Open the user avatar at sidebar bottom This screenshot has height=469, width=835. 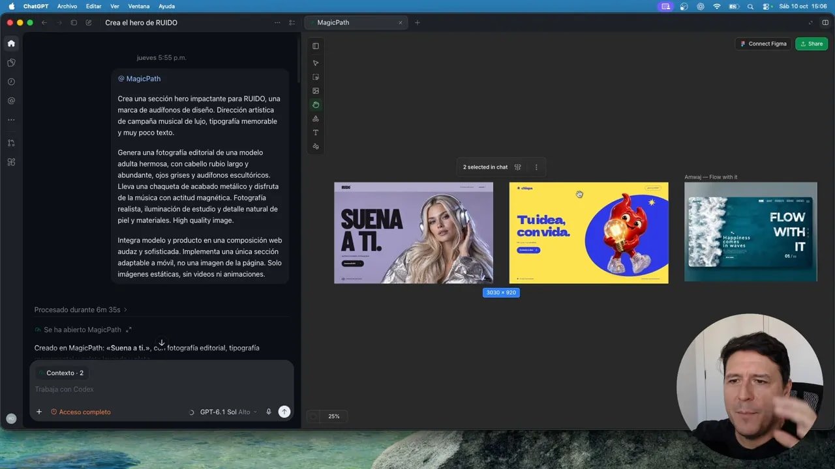click(x=11, y=419)
